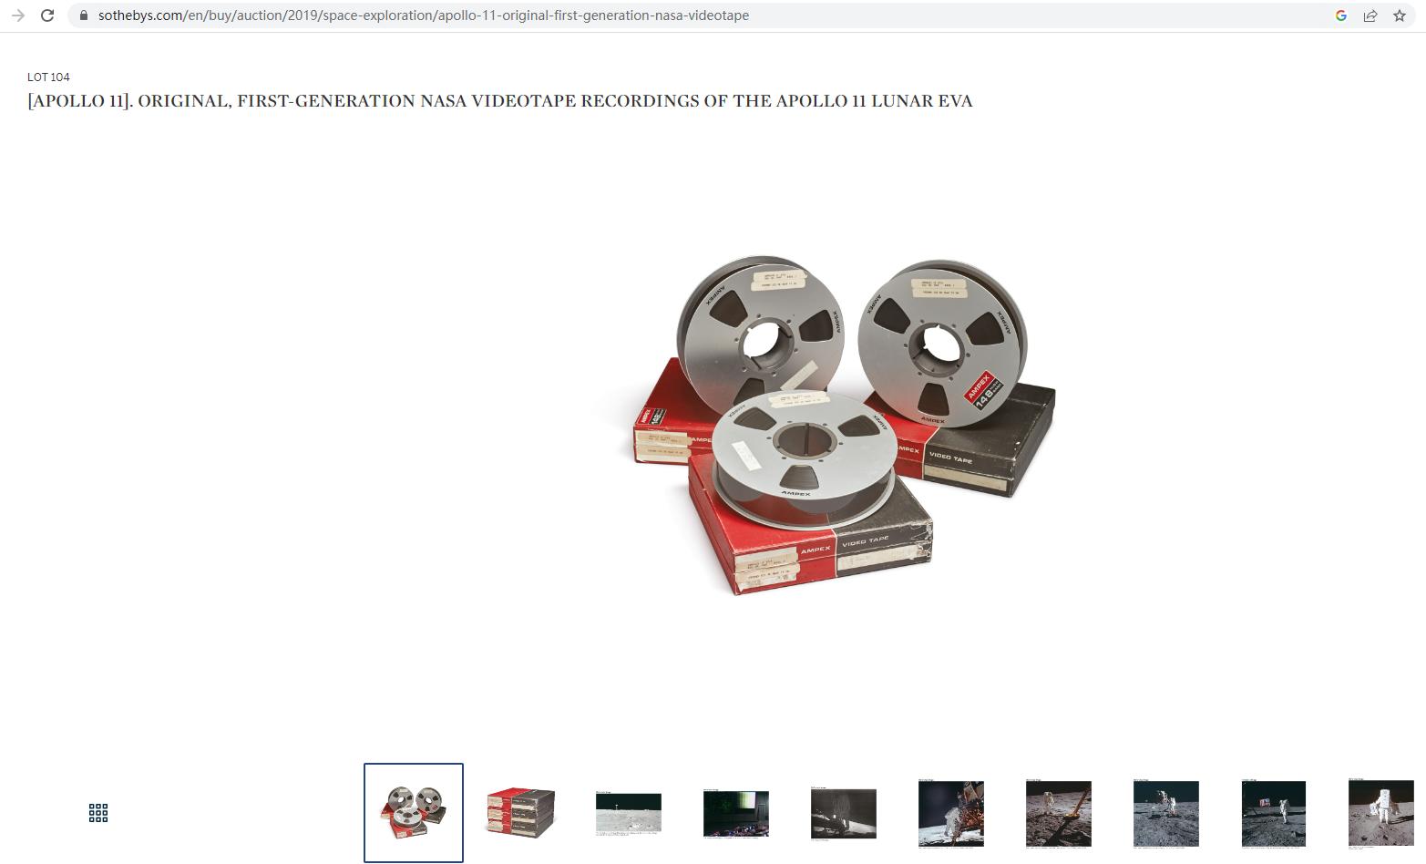Open Google translate icon in address bar
This screenshot has width=1426, height=864.
click(x=1341, y=15)
